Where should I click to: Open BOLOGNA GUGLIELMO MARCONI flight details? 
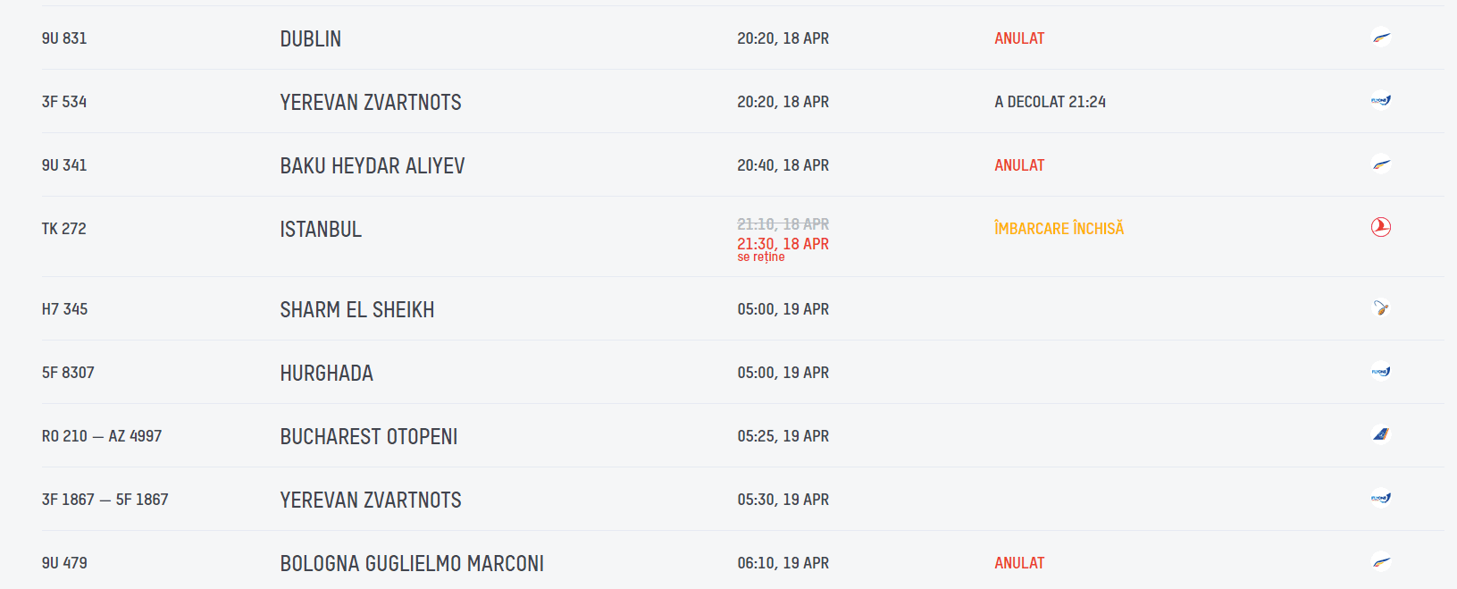click(x=412, y=564)
